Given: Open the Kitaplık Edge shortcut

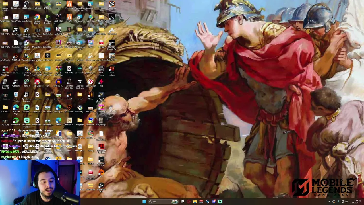Looking at the screenshot, I should point(58,122).
